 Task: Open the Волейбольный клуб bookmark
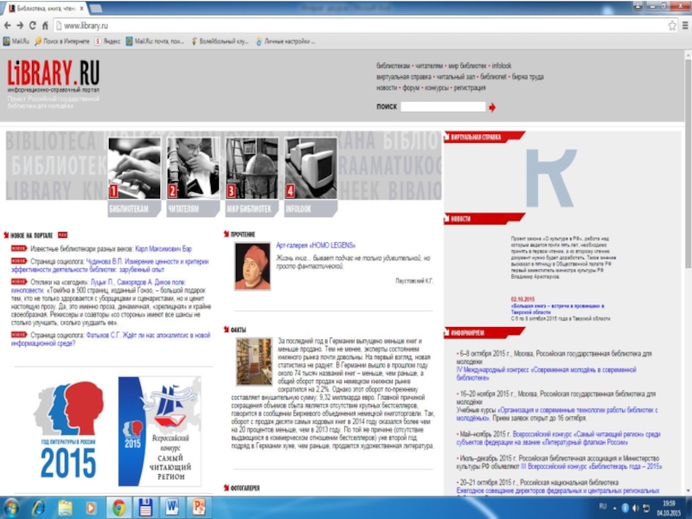pos(220,42)
